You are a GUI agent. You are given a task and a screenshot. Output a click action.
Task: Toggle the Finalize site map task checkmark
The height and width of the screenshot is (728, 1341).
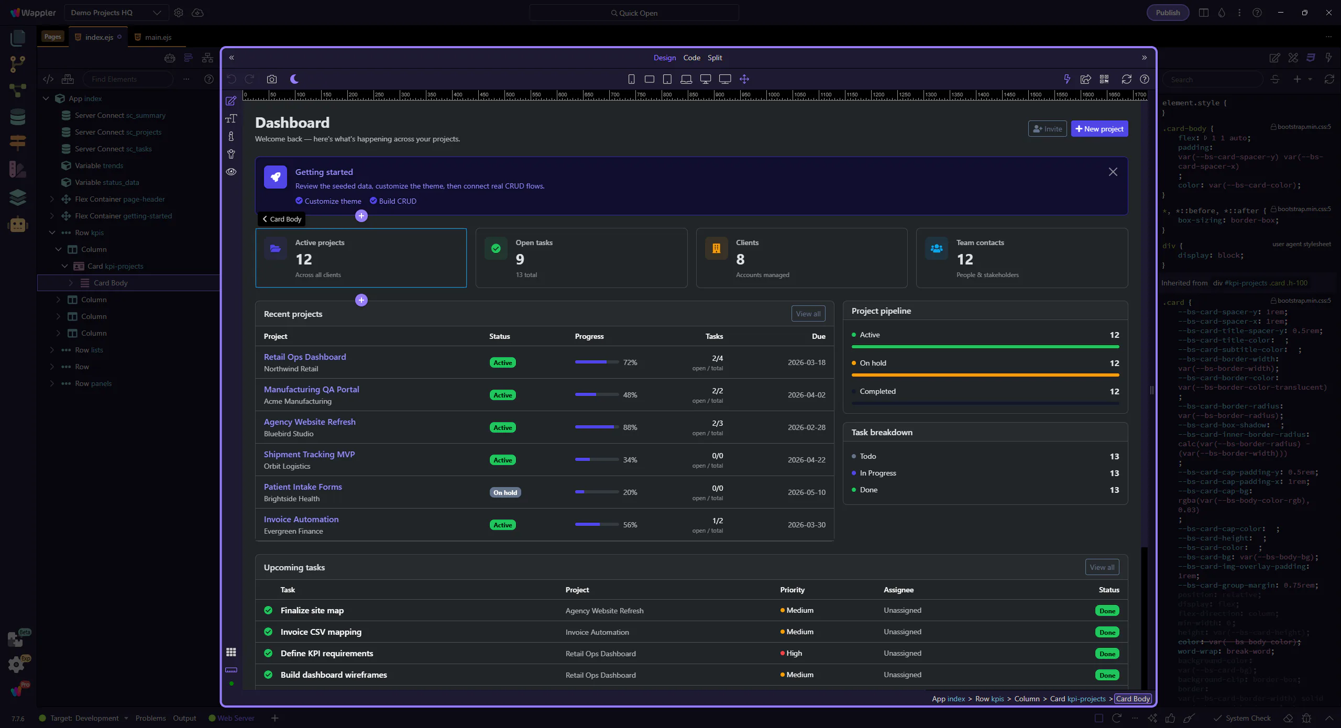point(268,610)
